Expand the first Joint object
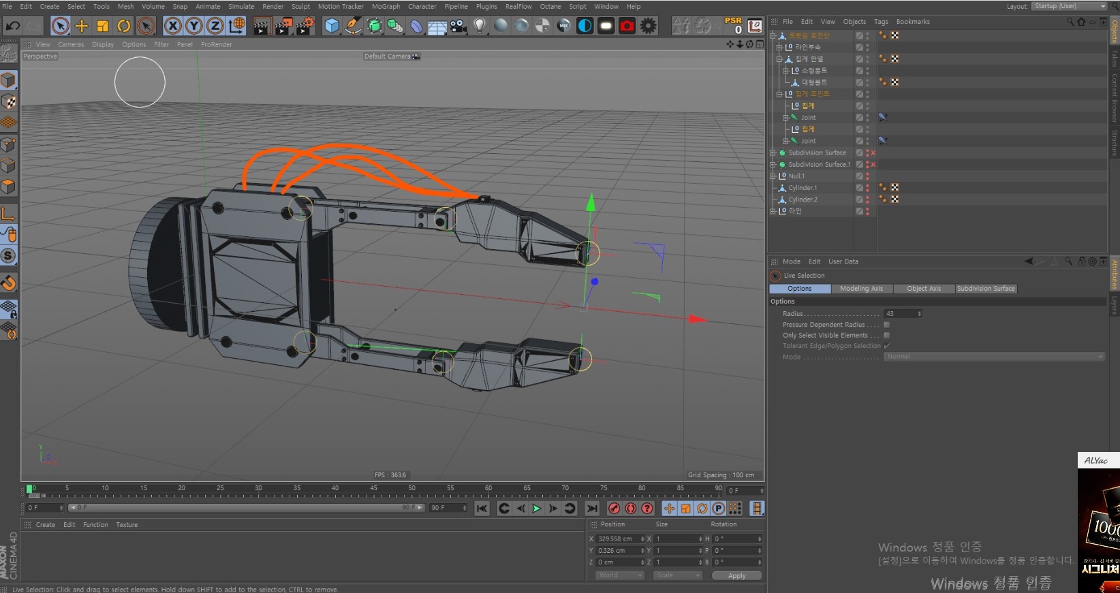The height and width of the screenshot is (593, 1120). click(x=785, y=118)
